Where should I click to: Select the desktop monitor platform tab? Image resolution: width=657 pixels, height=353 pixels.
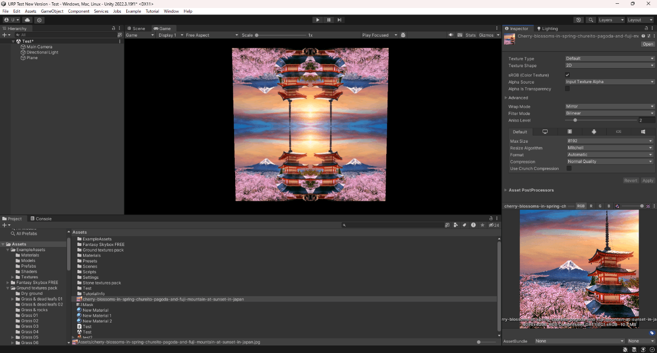[545, 132]
